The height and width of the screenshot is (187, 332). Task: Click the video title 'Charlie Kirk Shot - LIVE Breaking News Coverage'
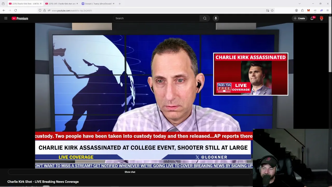(43, 182)
